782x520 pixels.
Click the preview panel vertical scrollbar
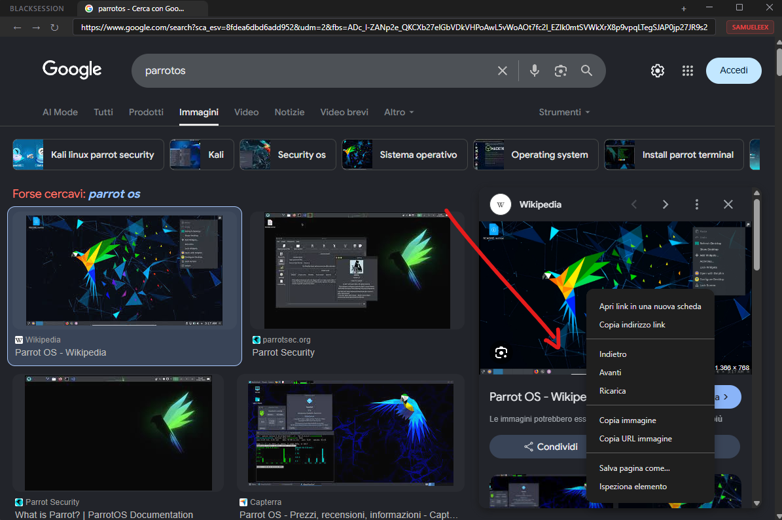coord(756,234)
